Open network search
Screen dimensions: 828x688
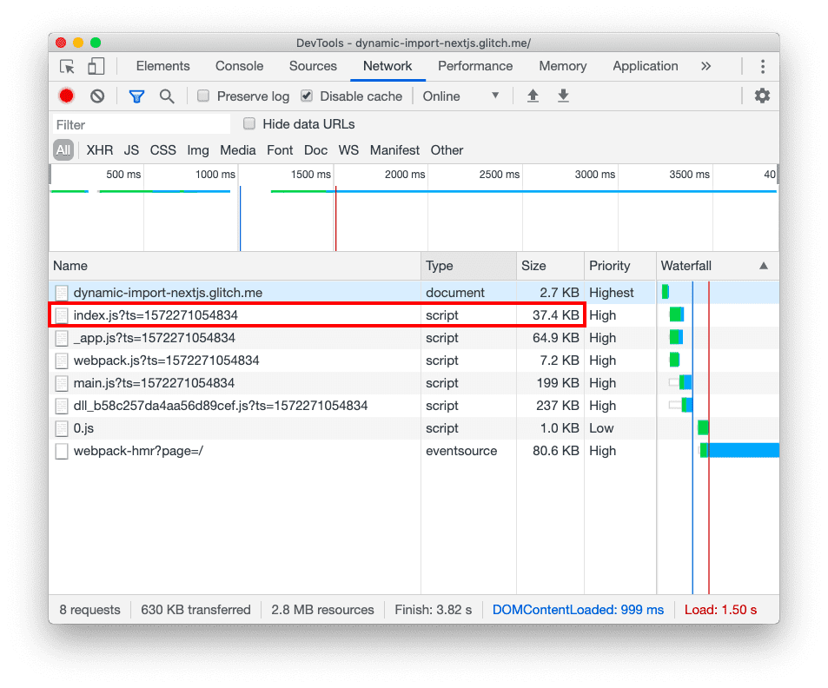pos(167,96)
